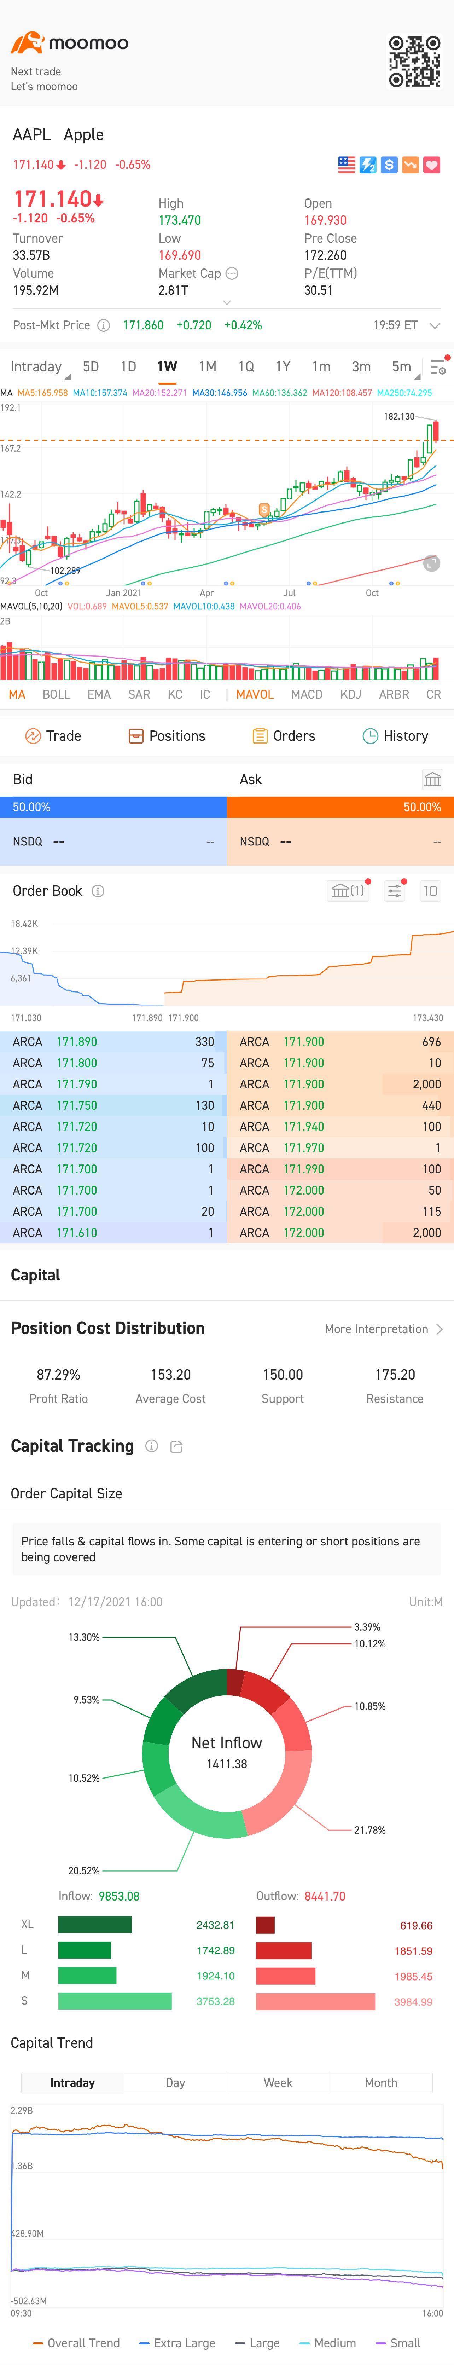Show Order Book info icon
The width and height of the screenshot is (454, 2365).
(98, 891)
